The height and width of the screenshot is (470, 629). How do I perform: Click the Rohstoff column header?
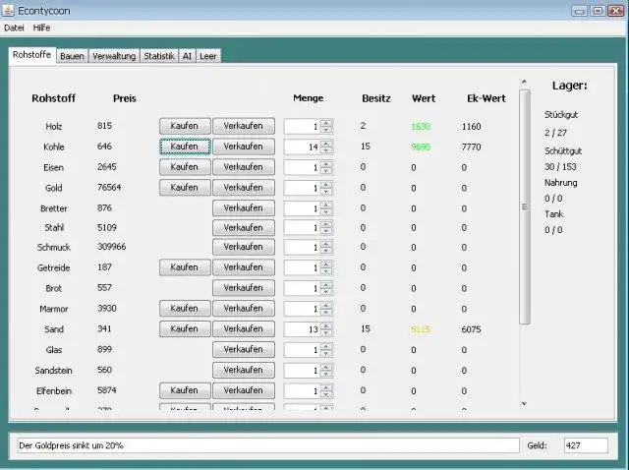tap(53, 98)
